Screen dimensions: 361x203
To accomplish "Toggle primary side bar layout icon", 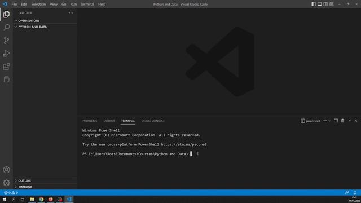I will (x=314, y=4).
